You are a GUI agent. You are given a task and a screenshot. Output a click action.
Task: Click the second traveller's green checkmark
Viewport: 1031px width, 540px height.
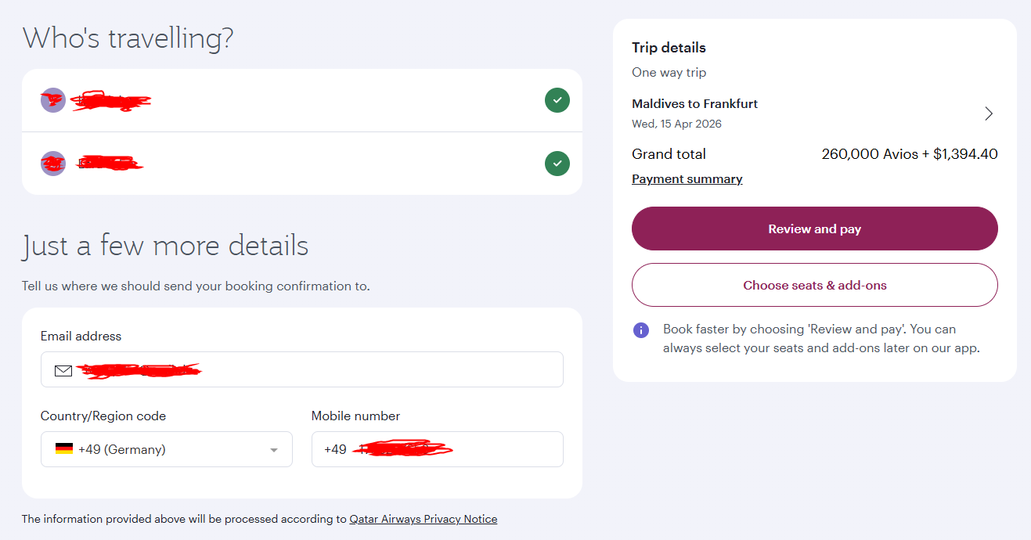pyautogui.click(x=557, y=164)
